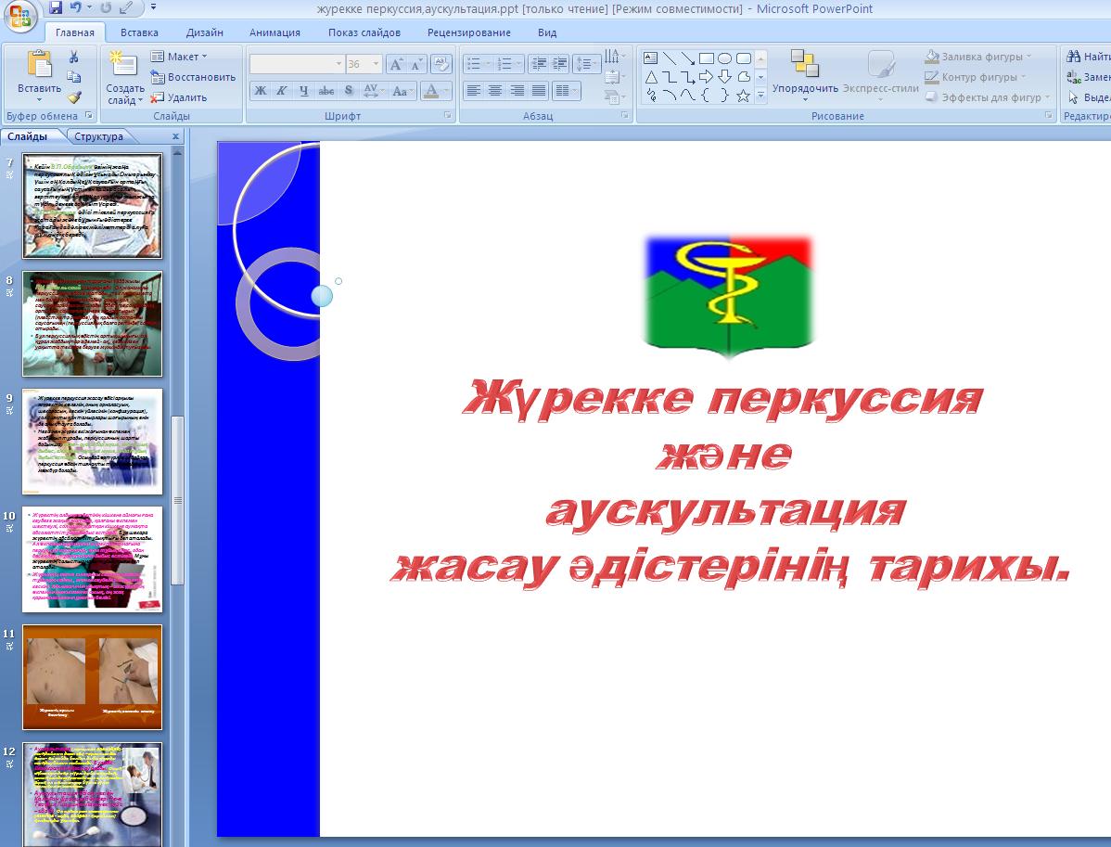Save the presentation from Quick Access toolbar

click(56, 8)
